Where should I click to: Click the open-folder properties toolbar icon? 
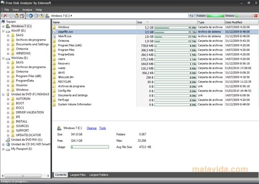click(x=16, y=16)
